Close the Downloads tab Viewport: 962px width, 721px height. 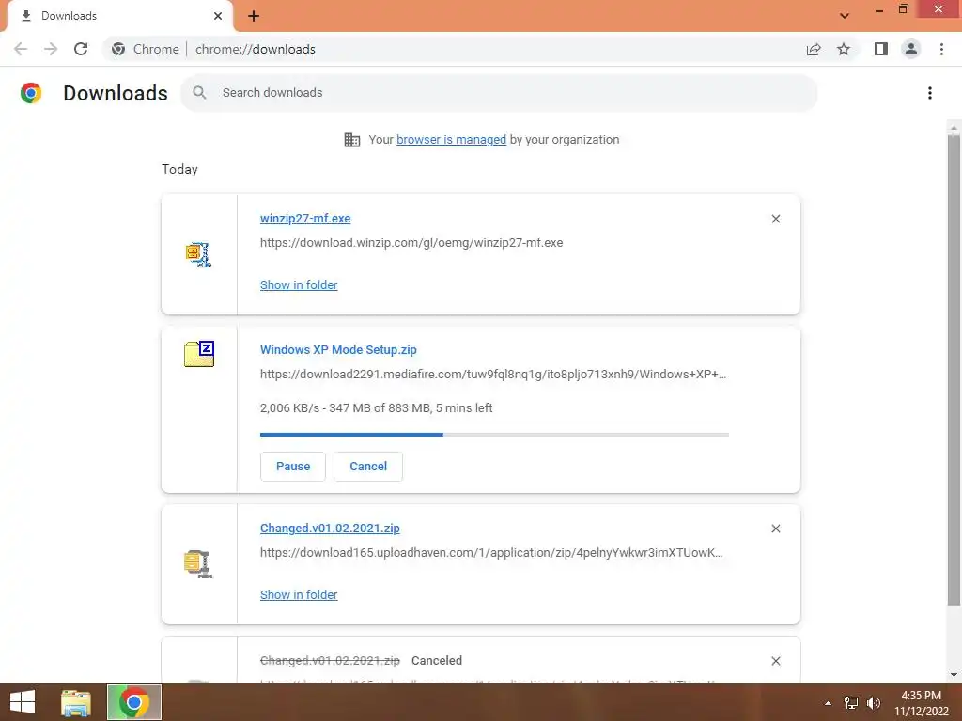pos(218,16)
